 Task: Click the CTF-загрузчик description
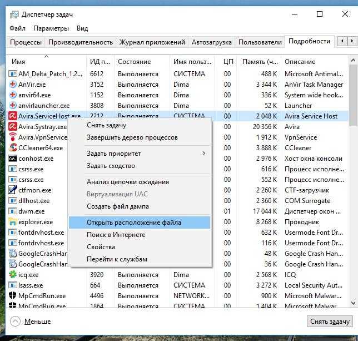[307, 190]
